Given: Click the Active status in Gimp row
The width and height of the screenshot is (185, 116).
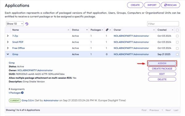Looking at the screenshot, I should [76, 54].
